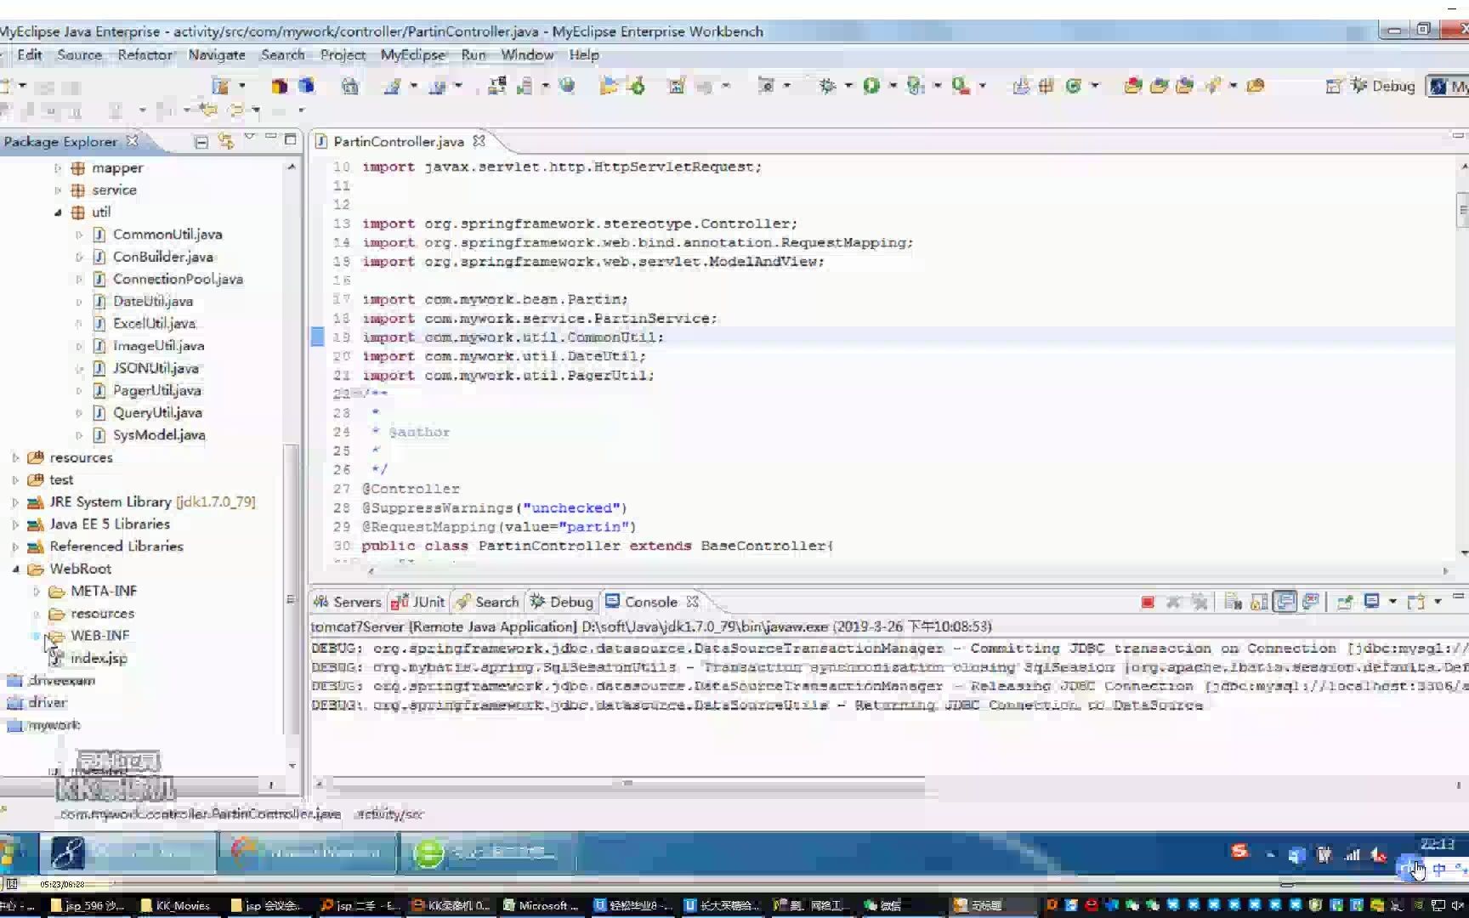
Task: Open the Run button dropdown arrow
Action: pyautogui.click(x=893, y=86)
